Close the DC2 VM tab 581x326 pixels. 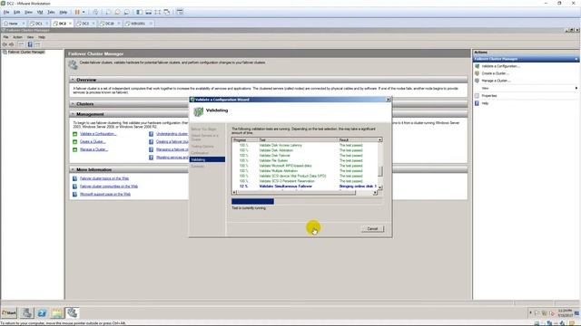coord(70,24)
